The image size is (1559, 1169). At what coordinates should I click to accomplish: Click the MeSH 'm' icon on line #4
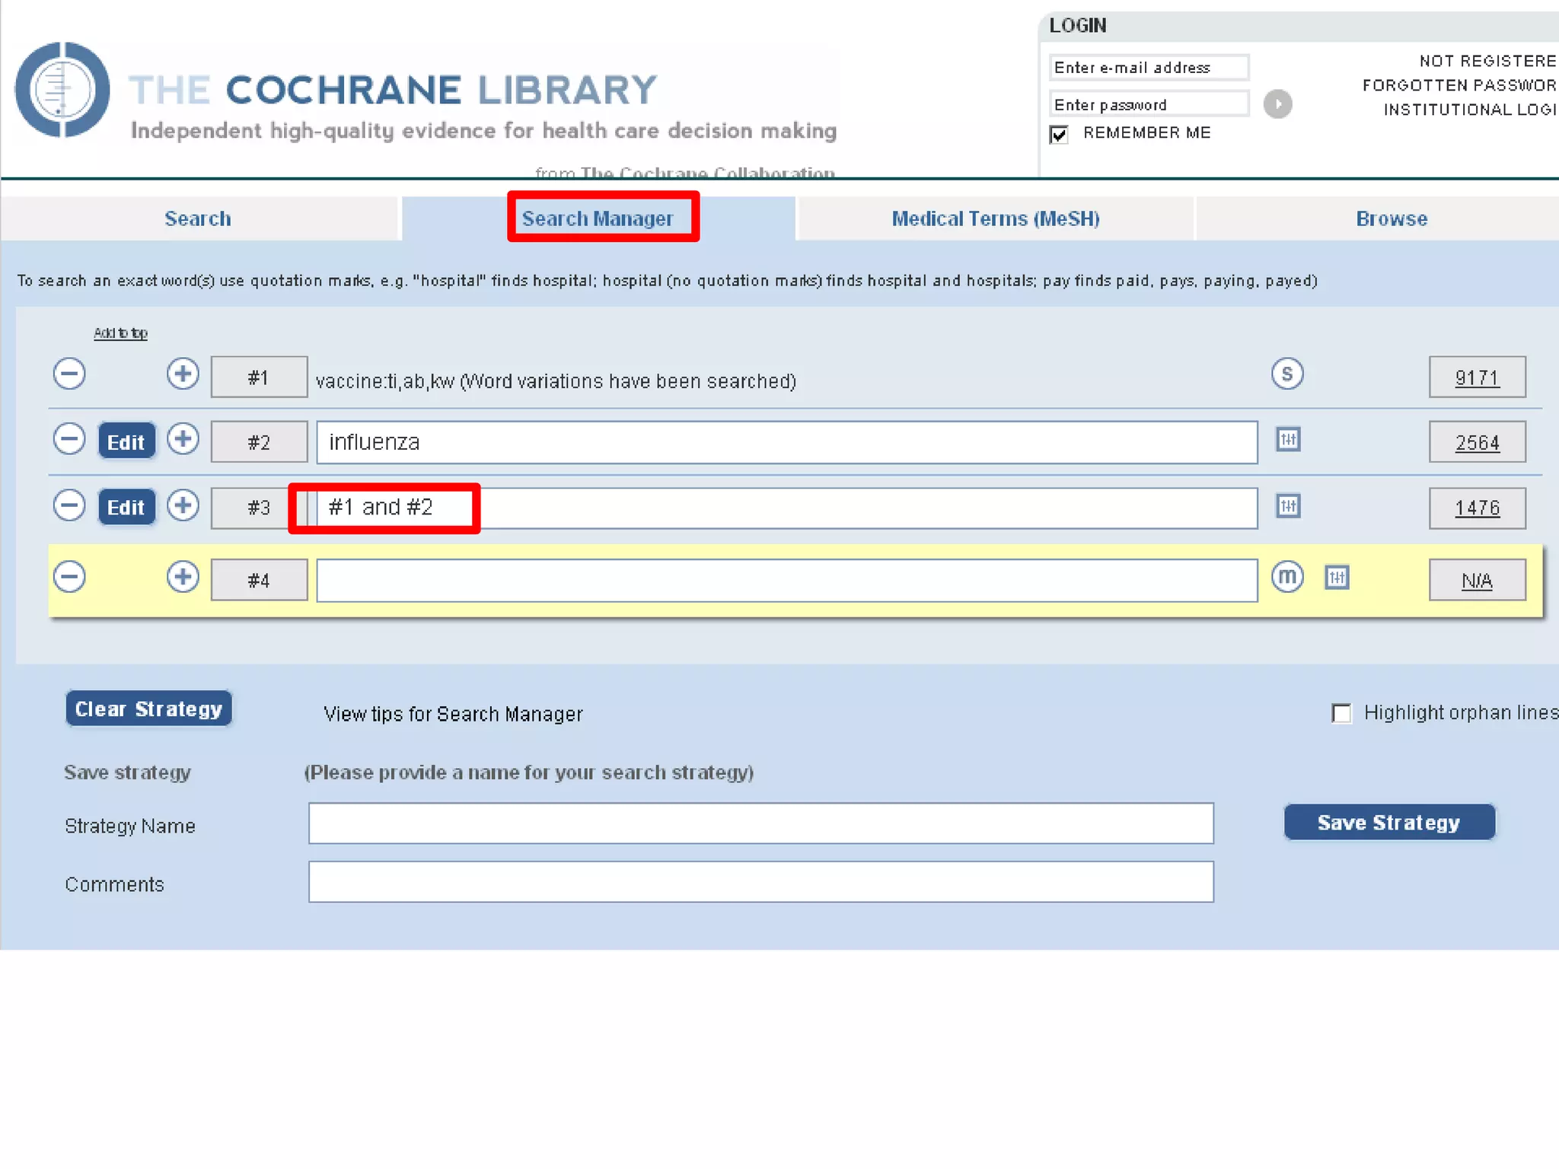1286,577
